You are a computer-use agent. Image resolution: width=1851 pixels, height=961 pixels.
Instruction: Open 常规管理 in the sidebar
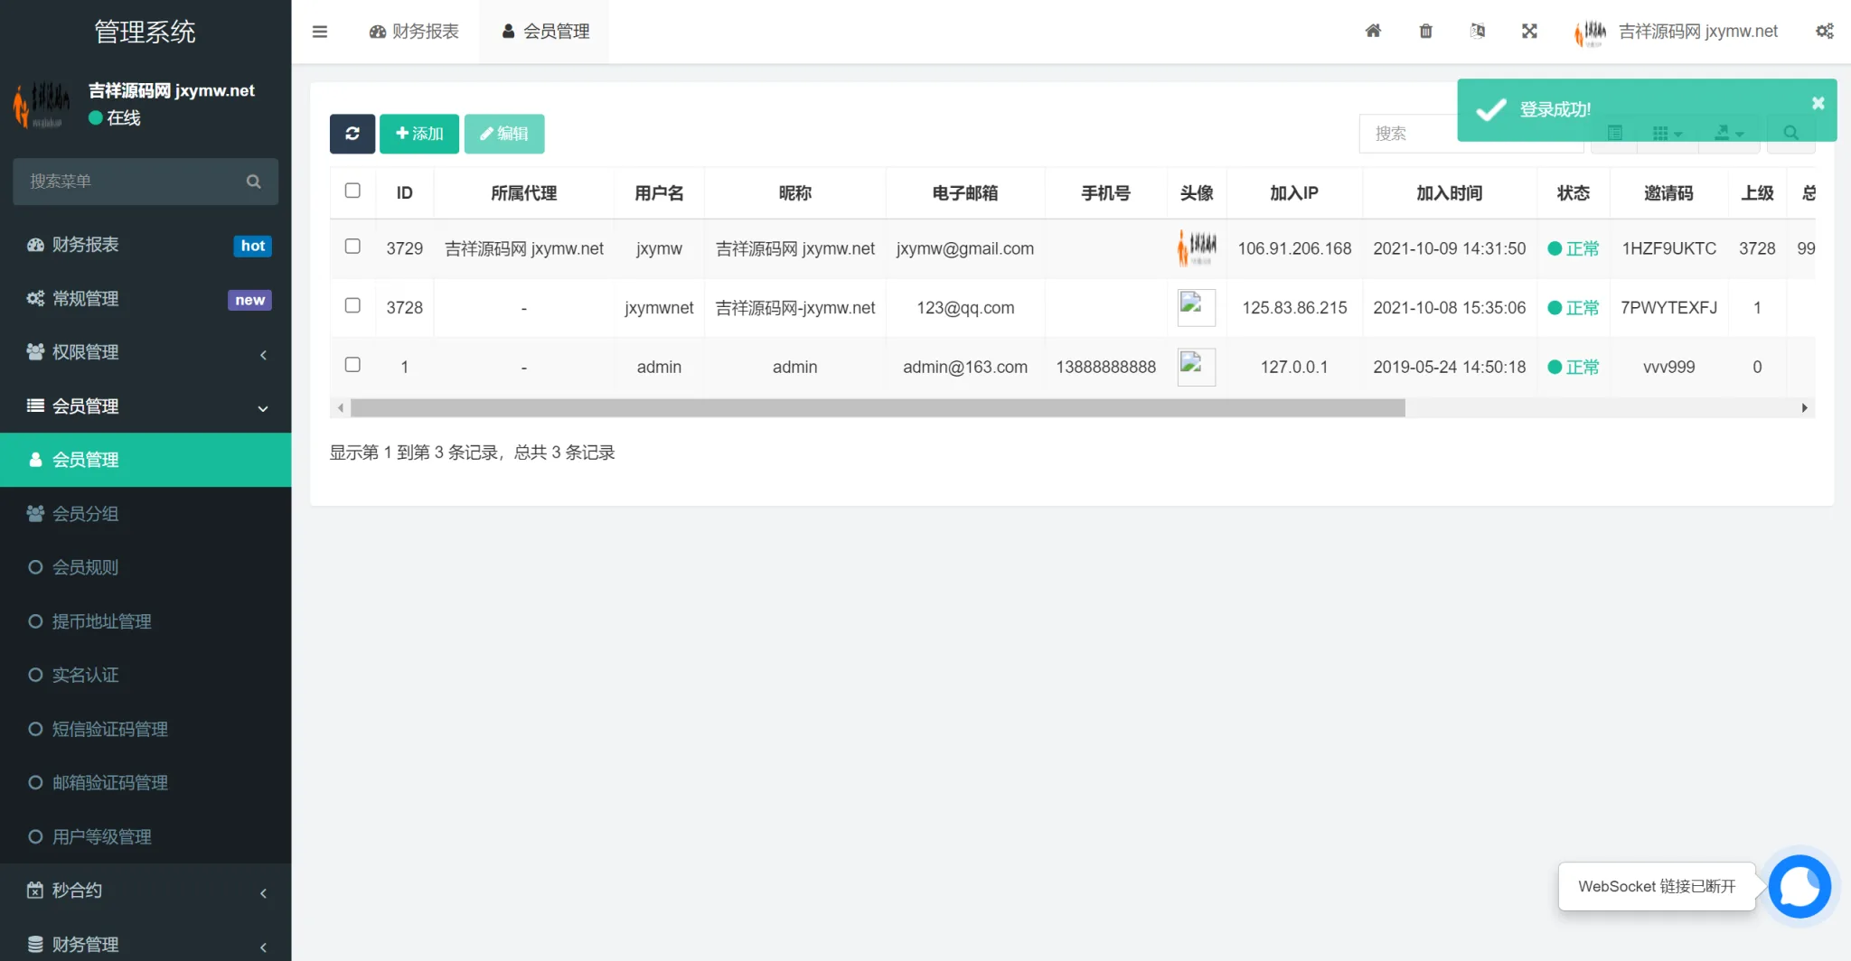[x=145, y=299]
